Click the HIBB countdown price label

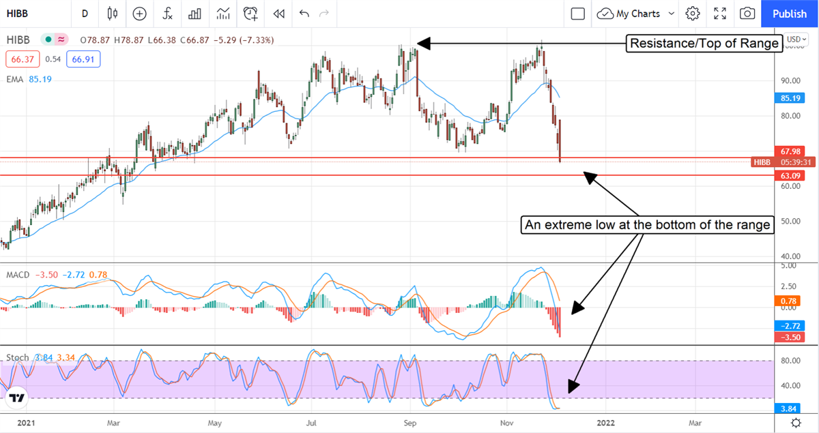[784, 162]
